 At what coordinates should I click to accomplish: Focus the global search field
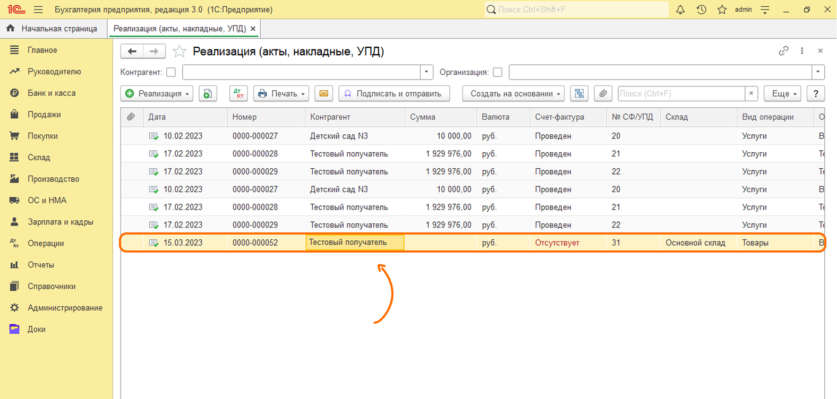pyautogui.click(x=577, y=10)
